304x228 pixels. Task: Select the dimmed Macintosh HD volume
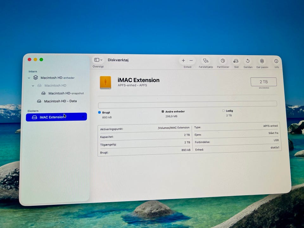55,85
